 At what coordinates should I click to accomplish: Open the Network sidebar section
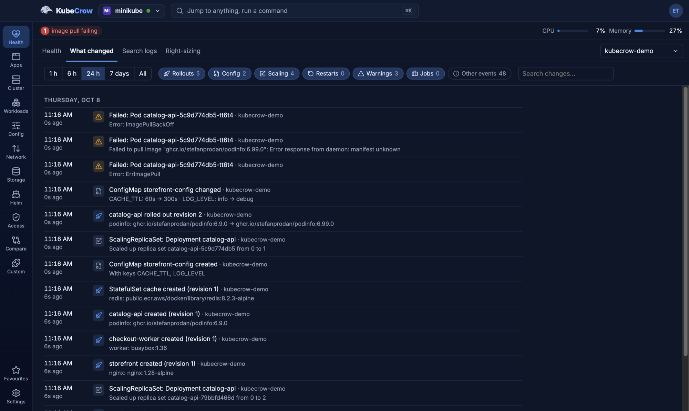pyautogui.click(x=16, y=152)
